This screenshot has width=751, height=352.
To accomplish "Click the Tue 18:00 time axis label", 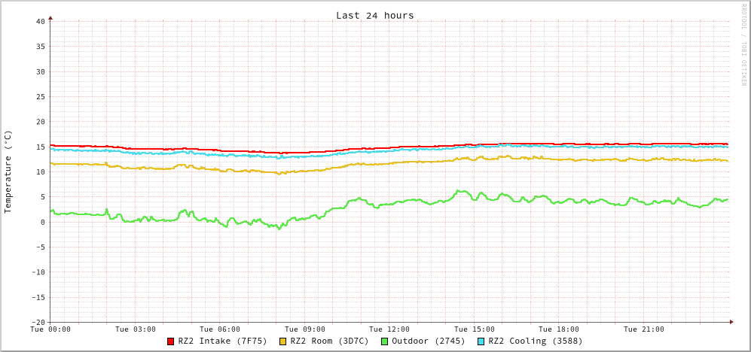I will click(559, 329).
